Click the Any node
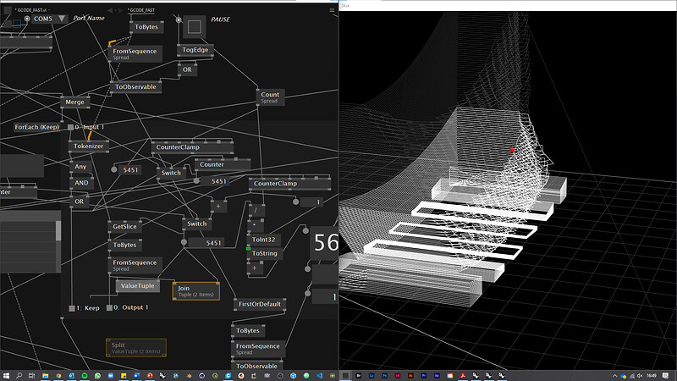The height and width of the screenshot is (381, 677). (80, 167)
